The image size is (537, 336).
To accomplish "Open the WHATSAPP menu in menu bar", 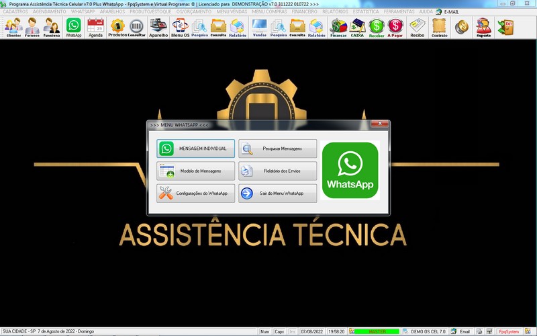I will pyautogui.click(x=83, y=11).
